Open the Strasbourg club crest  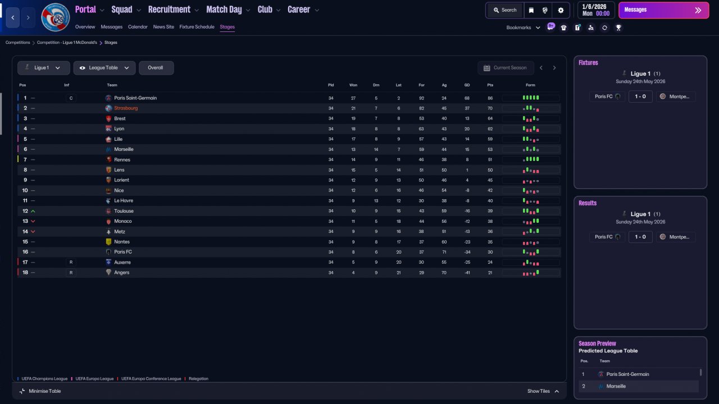click(x=56, y=17)
